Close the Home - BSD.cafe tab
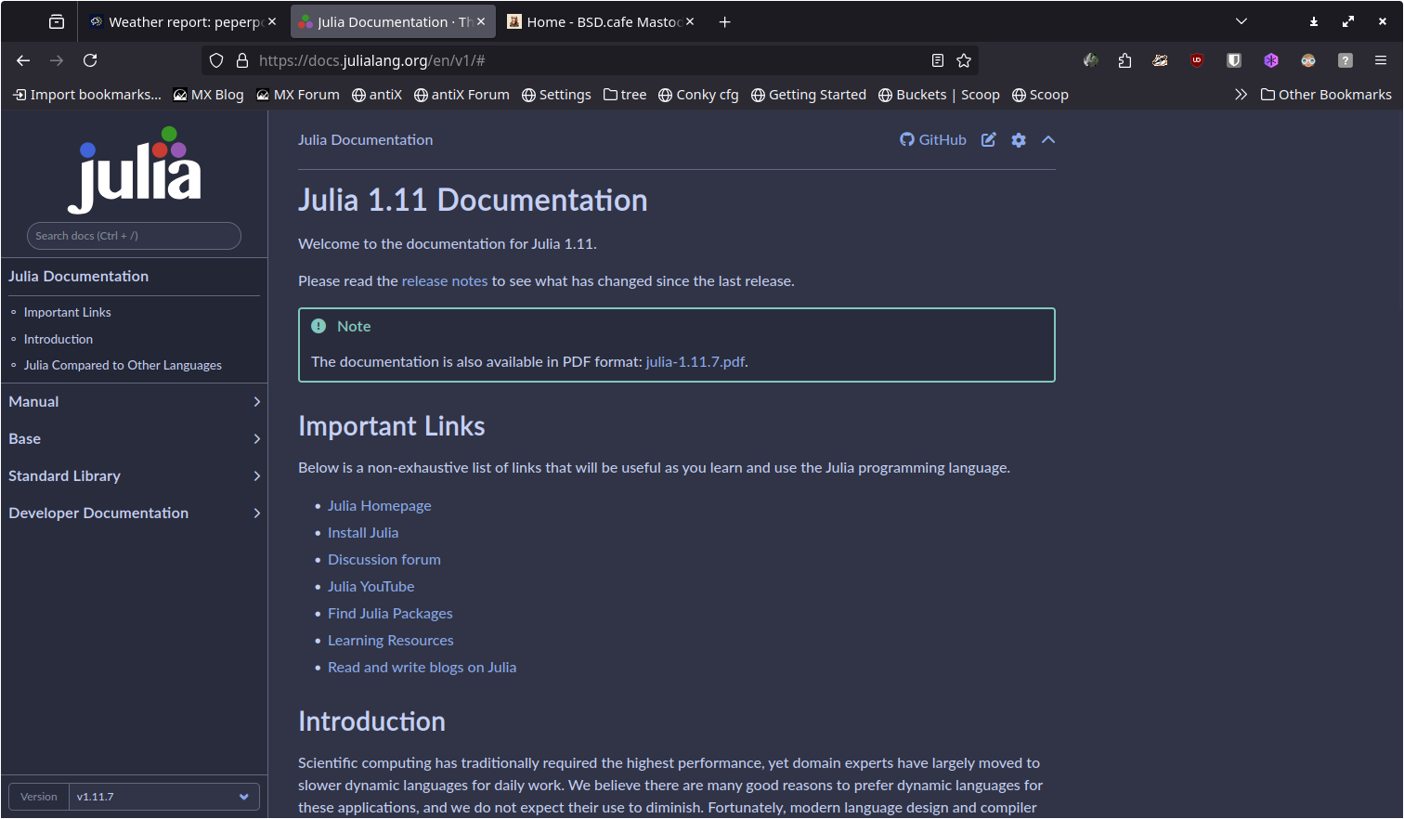The width and height of the screenshot is (1404, 819). pyautogui.click(x=690, y=21)
